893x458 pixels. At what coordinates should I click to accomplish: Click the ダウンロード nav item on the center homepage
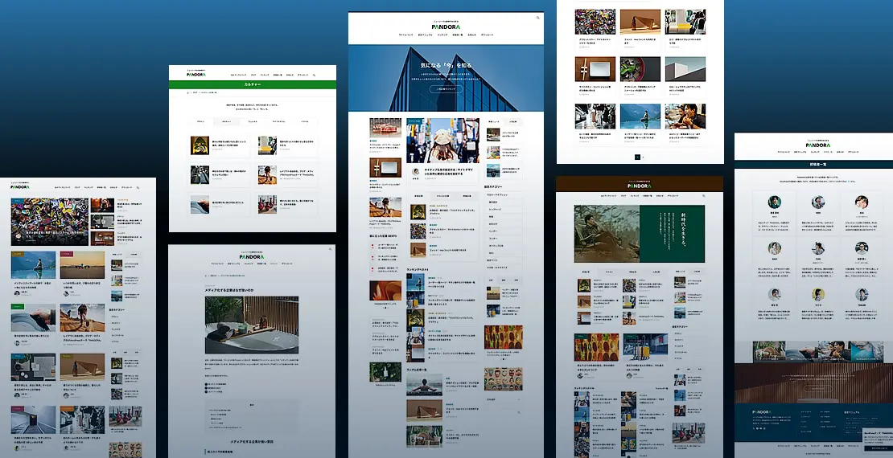[488, 35]
